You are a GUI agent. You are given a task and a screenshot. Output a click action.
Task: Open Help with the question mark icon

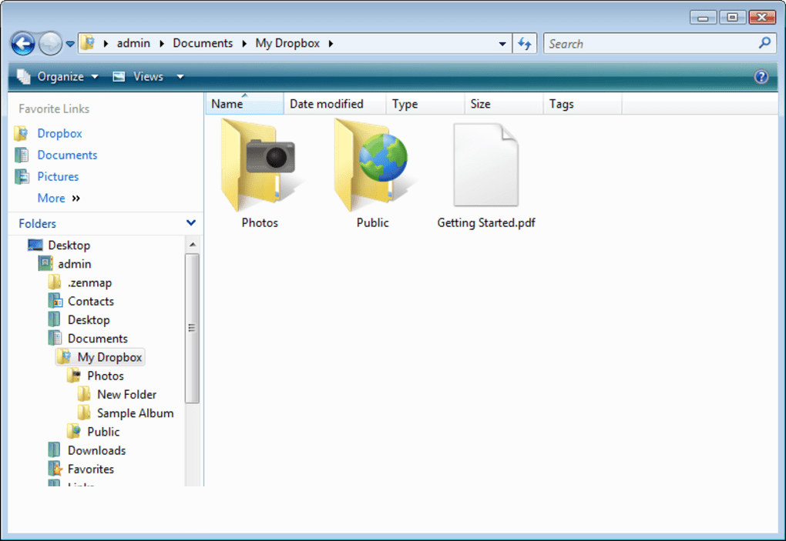point(761,76)
